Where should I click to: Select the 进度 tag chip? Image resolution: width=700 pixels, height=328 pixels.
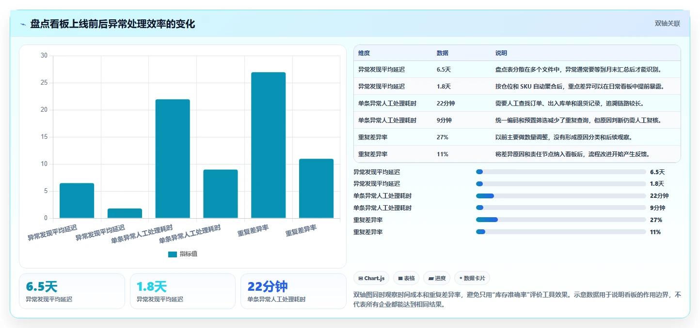437,278
